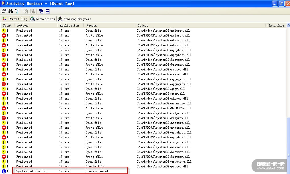Sort by the Interface column header

(x=276, y=26)
